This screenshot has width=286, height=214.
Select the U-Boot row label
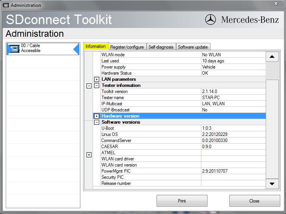pyautogui.click(x=108, y=128)
